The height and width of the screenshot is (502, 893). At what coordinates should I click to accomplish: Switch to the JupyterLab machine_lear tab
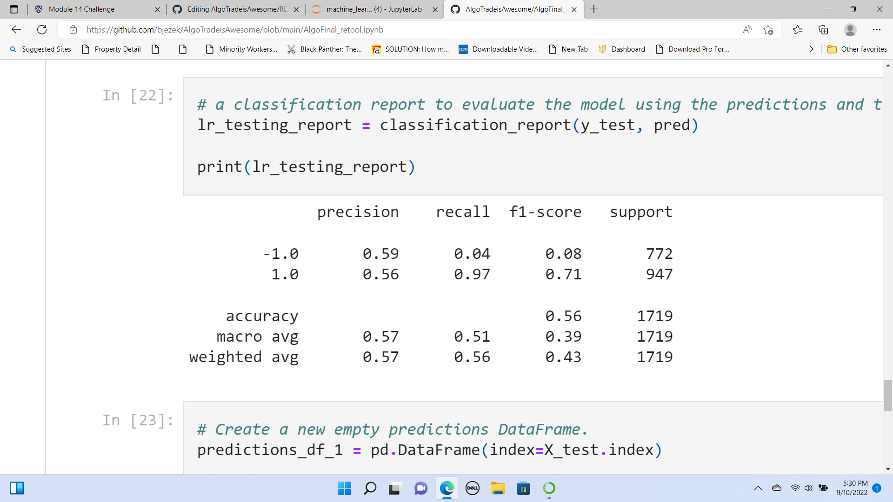click(x=373, y=9)
